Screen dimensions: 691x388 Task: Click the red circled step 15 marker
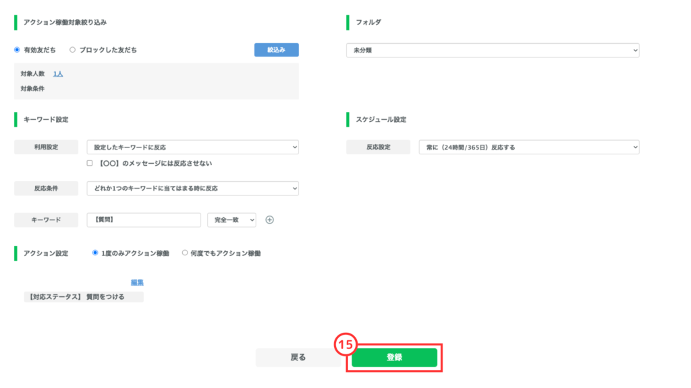(x=345, y=344)
